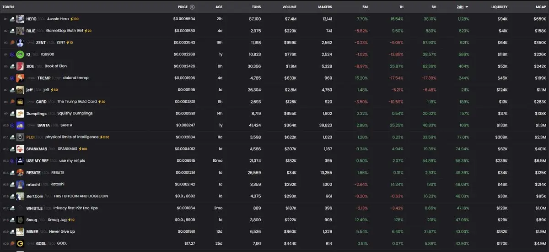Select the Dumplings token logo
This screenshot has height=252, width=549.
pyautogui.click(x=20, y=113)
